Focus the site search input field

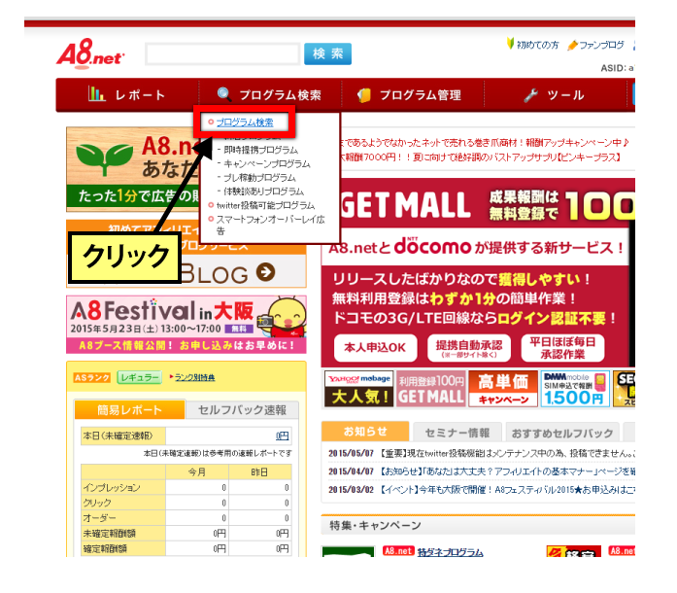[x=222, y=54]
